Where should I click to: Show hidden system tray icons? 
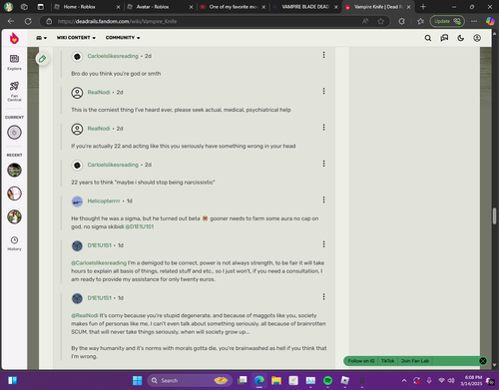[404, 380]
